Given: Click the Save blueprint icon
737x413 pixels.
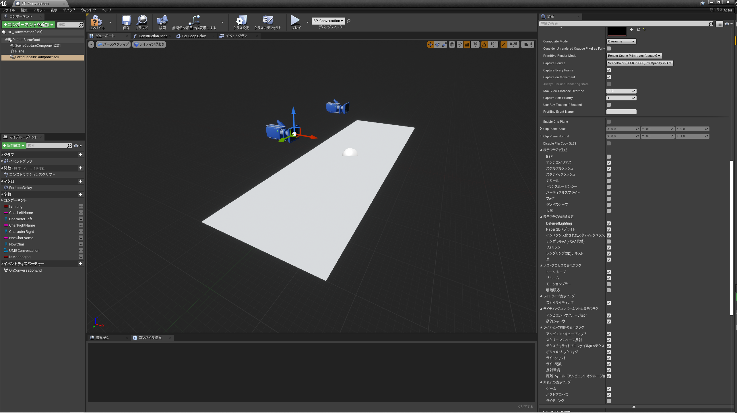Looking at the screenshot, I should click(126, 21).
